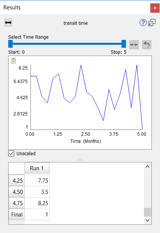Image resolution: width=160 pixels, height=233 pixels.
Task: Open the help question mark icon
Action: click(x=143, y=23)
